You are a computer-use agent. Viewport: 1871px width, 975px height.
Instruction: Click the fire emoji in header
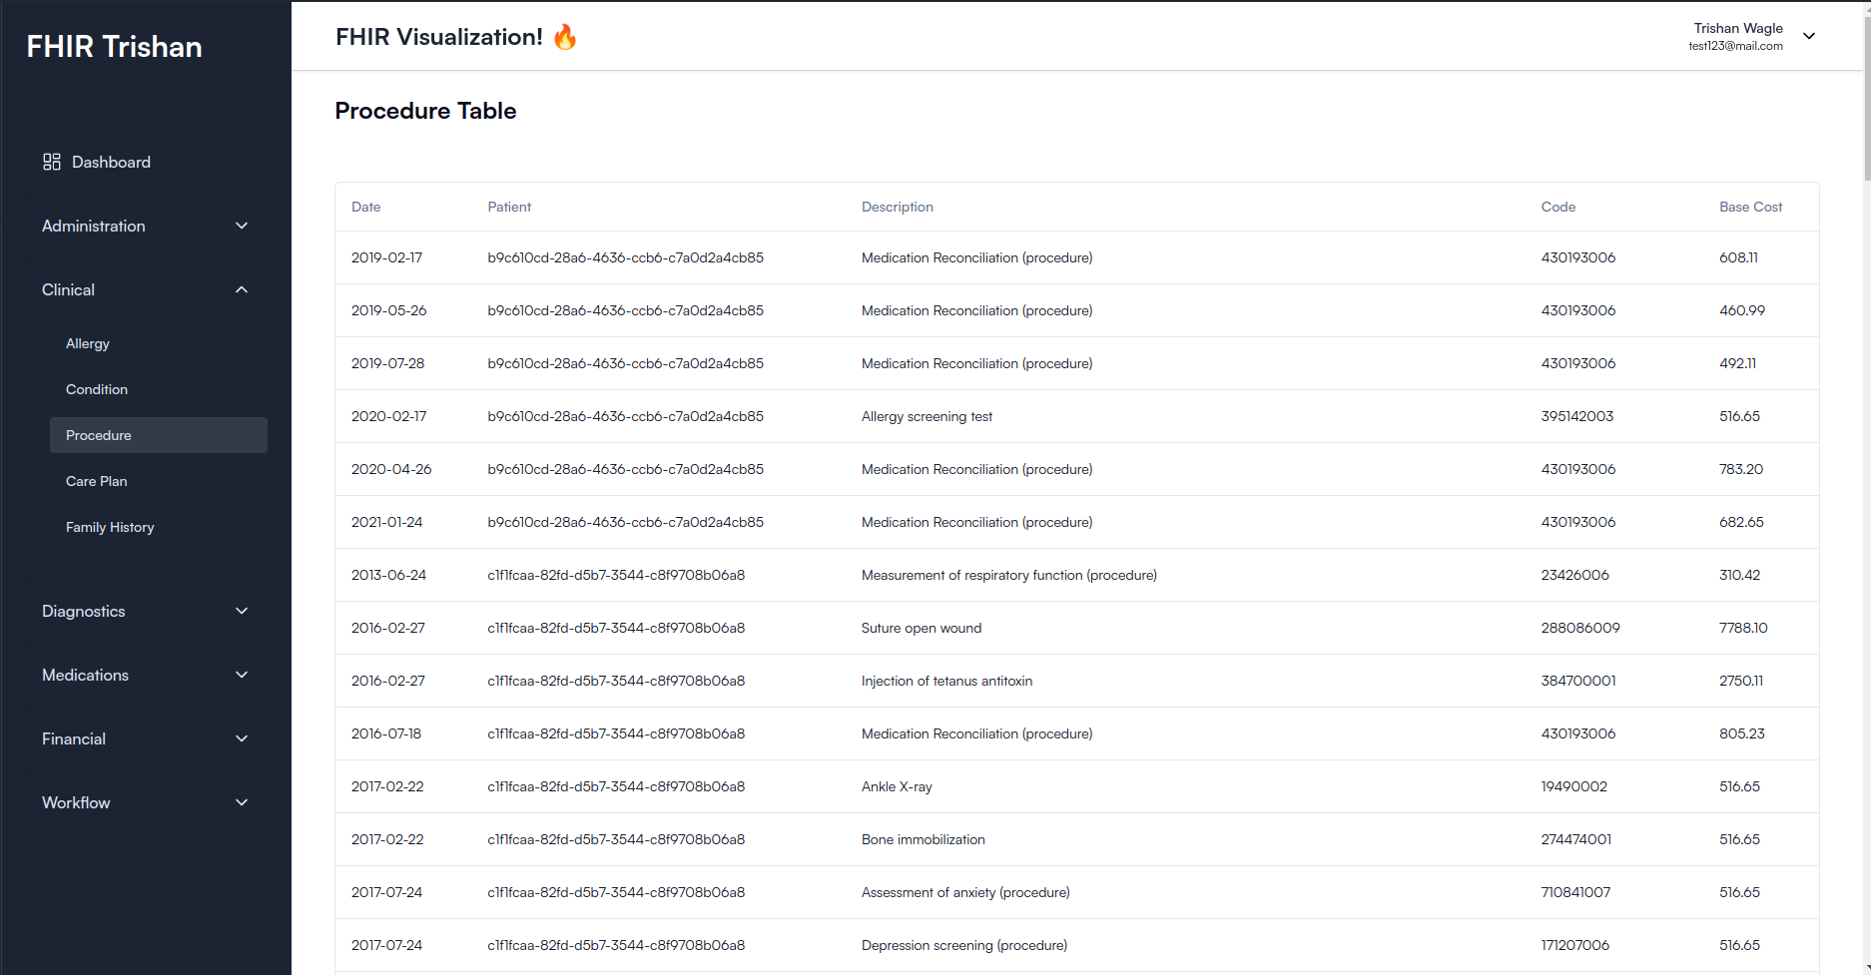point(565,38)
